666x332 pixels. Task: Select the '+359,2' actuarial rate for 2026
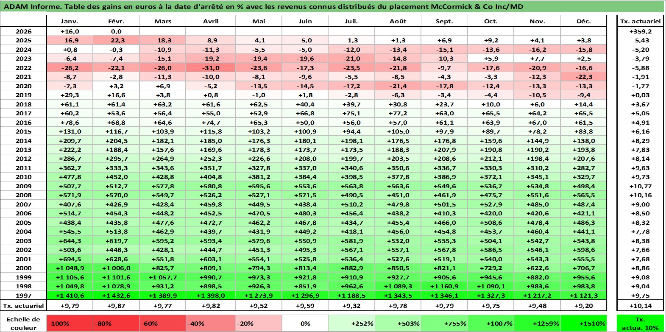[x=640, y=31]
